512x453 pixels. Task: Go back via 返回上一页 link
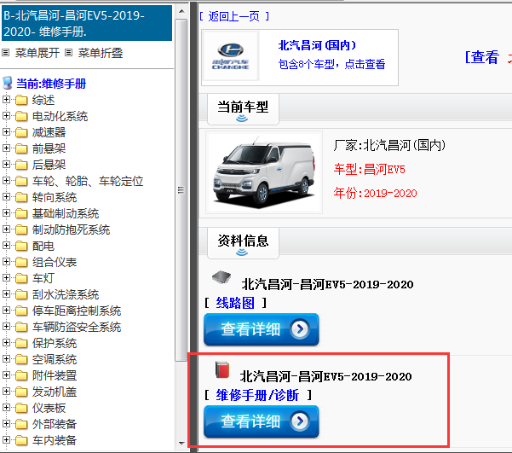pyautogui.click(x=234, y=16)
